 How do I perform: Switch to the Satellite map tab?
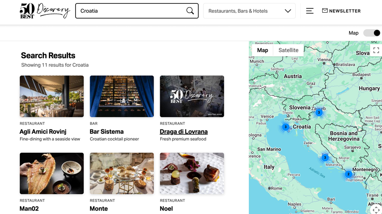click(x=288, y=50)
